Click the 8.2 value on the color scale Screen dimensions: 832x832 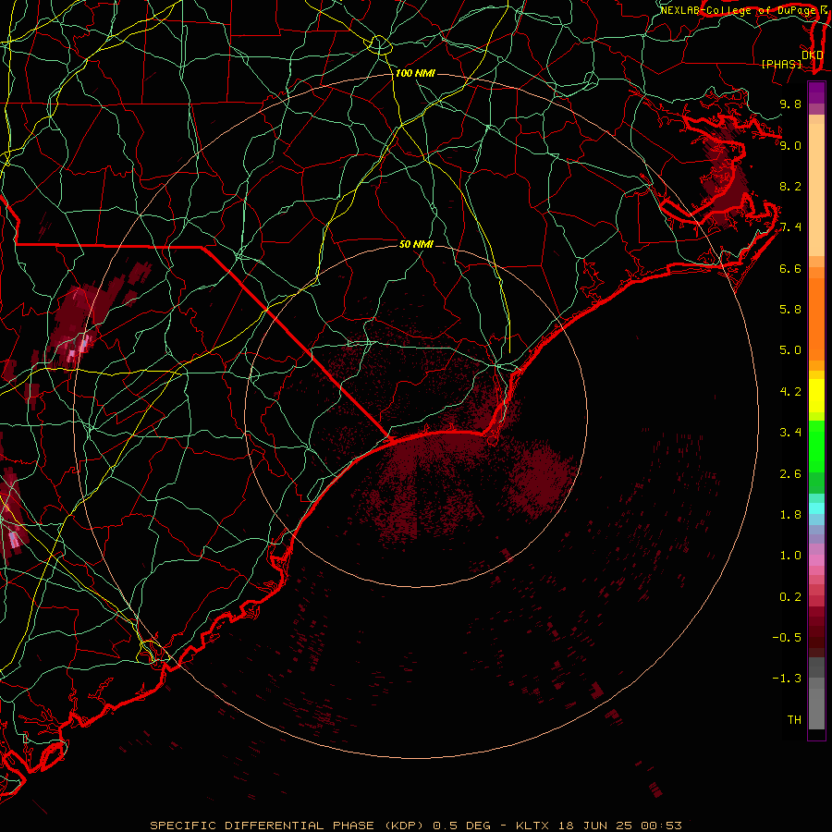pyautogui.click(x=790, y=186)
